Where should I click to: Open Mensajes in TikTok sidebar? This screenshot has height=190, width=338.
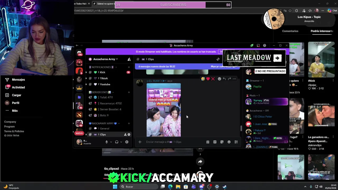click(15, 80)
